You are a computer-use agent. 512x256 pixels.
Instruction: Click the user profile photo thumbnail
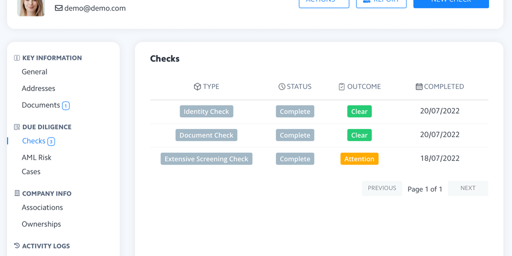(x=31, y=7)
